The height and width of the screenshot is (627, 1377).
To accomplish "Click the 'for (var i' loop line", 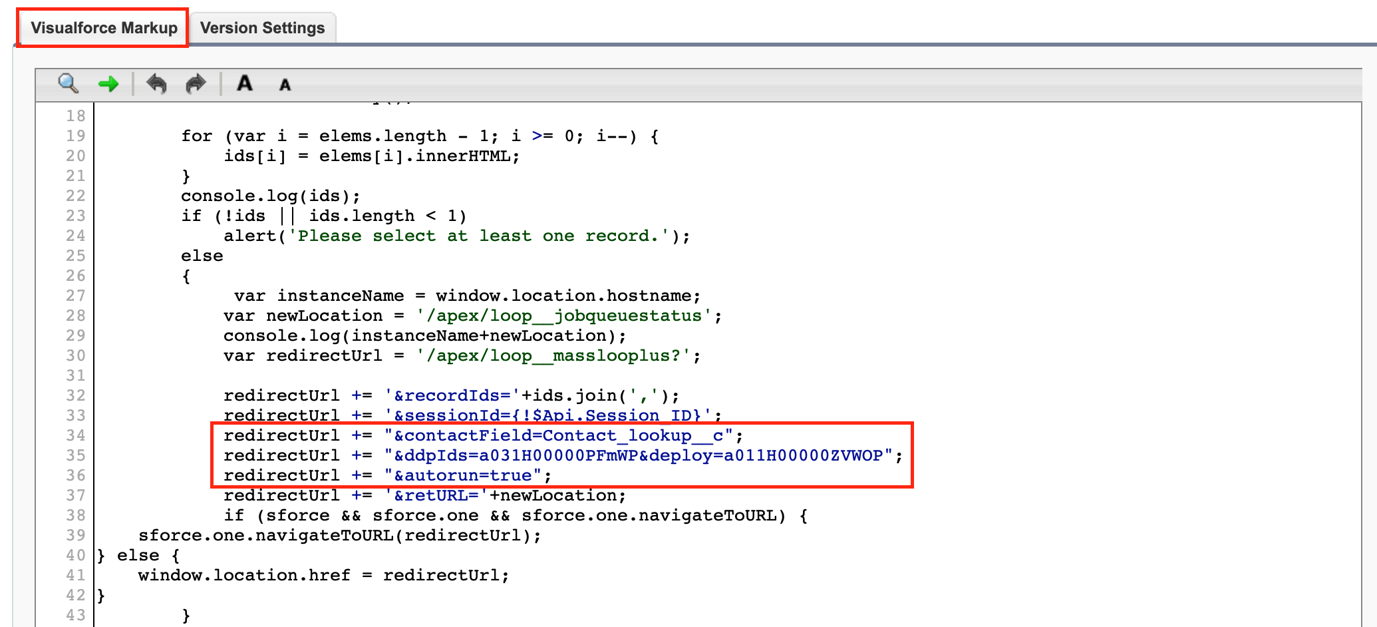I will (x=420, y=136).
